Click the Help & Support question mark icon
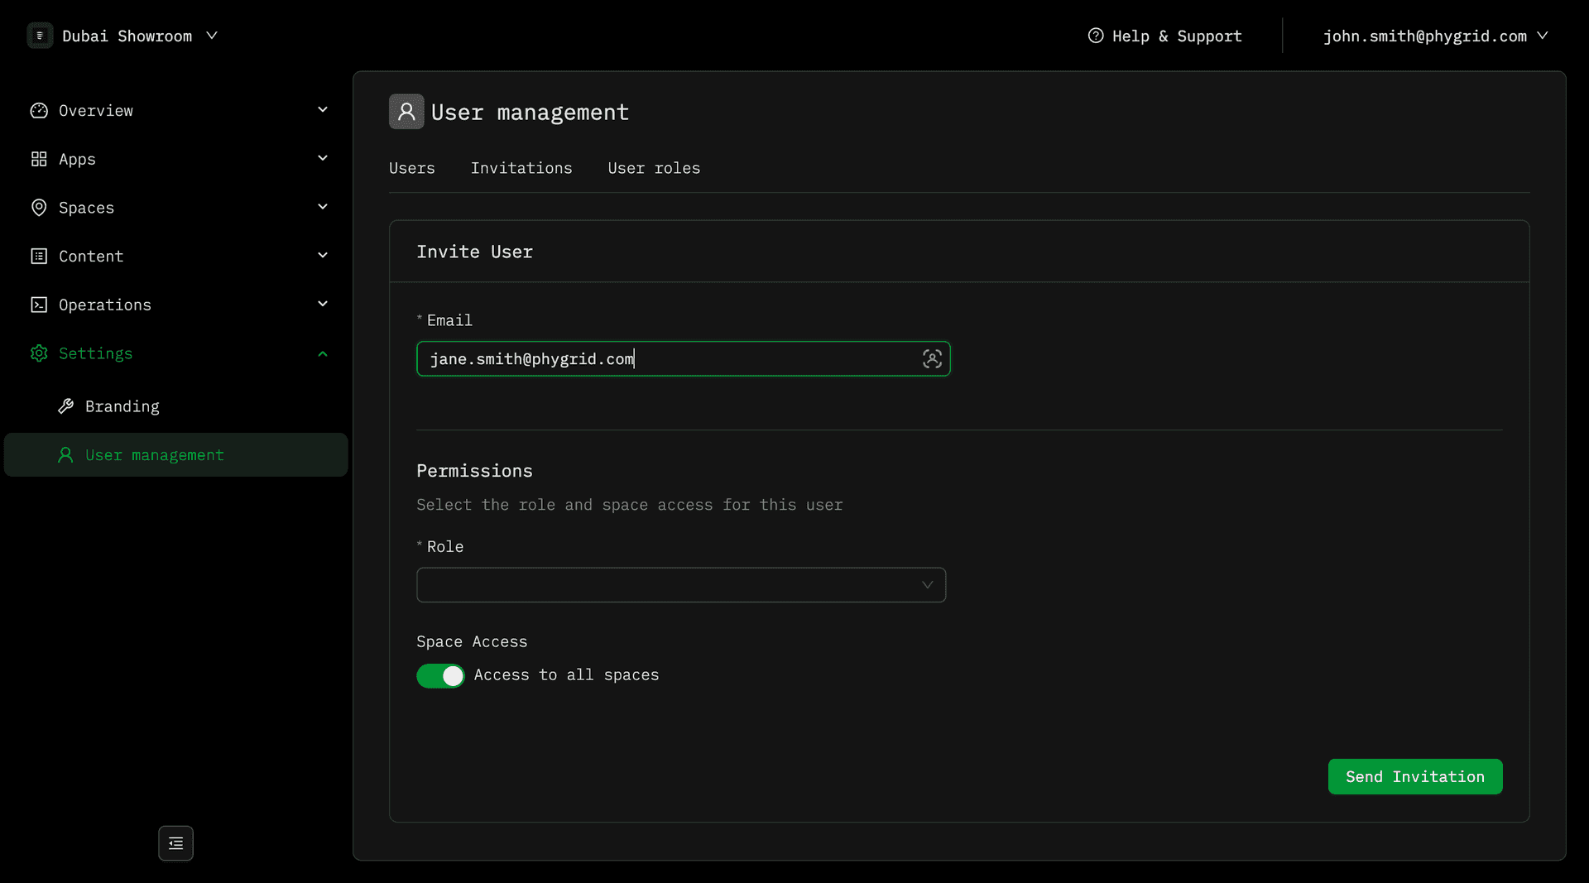Viewport: 1589px width, 883px height. point(1096,36)
